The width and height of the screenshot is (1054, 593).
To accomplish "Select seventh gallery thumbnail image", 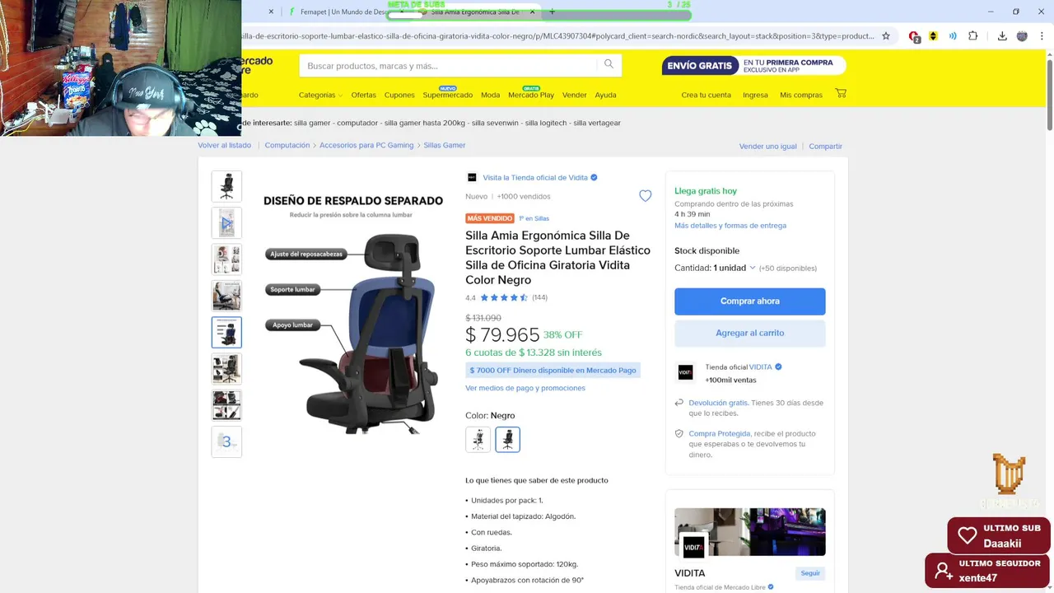I will point(226,405).
